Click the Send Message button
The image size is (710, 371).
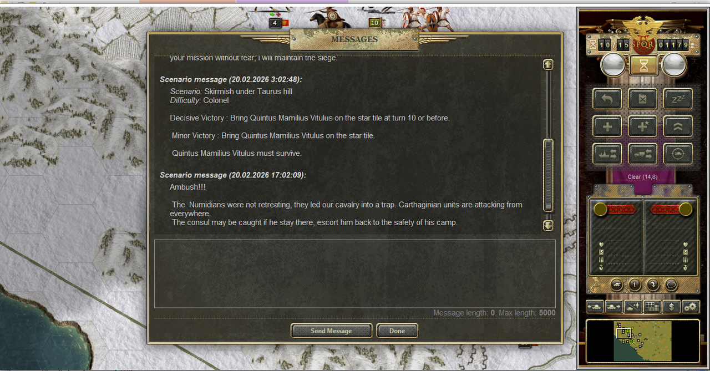[x=331, y=331]
